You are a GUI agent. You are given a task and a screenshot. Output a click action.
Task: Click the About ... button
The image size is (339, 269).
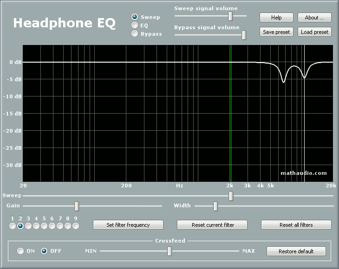[314, 18]
